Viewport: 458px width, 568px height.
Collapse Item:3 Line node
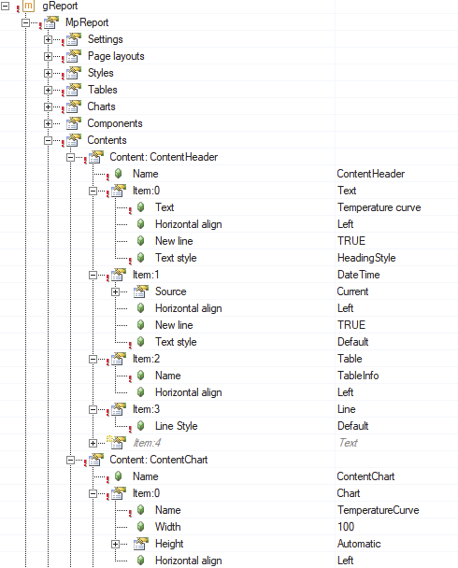[93, 409]
